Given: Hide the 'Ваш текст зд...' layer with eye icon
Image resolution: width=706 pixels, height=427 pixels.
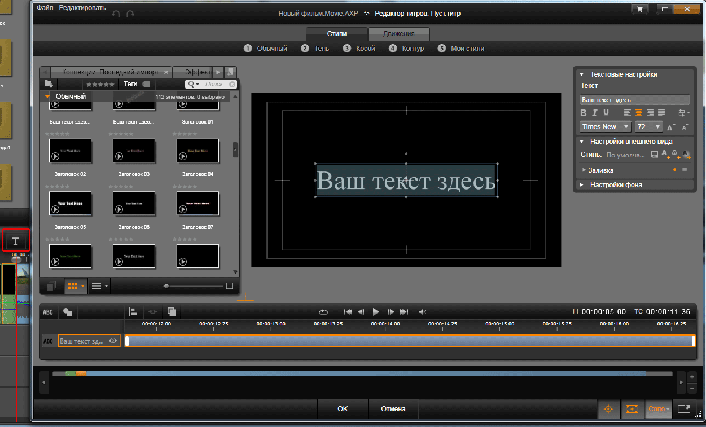Looking at the screenshot, I should (x=113, y=341).
